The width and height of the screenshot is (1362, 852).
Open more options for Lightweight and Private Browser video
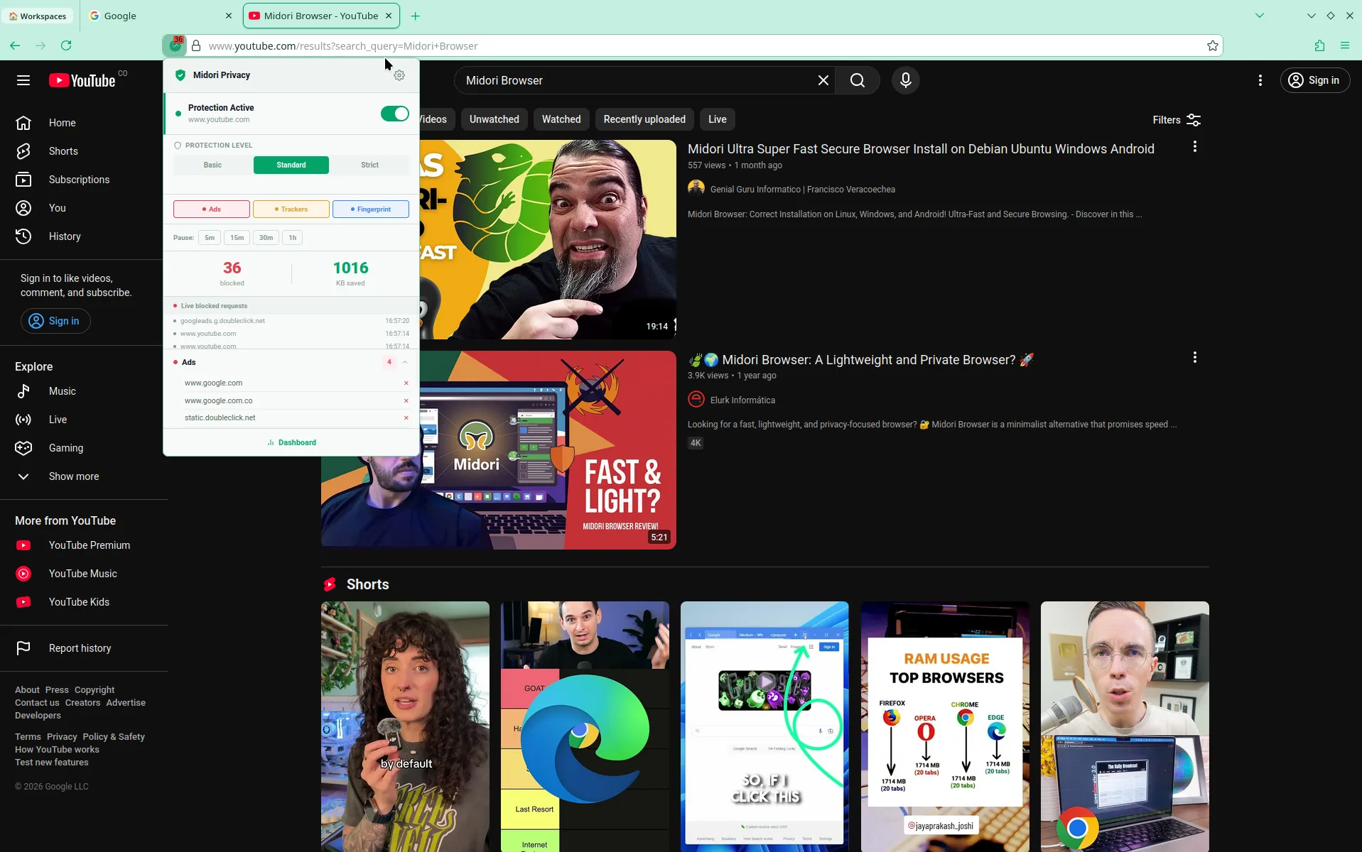1194,357
